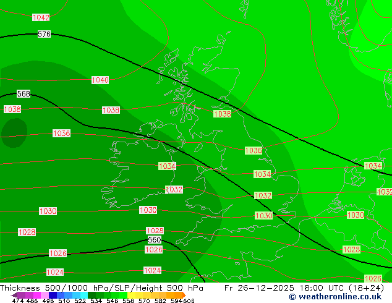392x303 pixels.
Task: Click the 1024 label nearest the 560 contour
Action: (152, 270)
